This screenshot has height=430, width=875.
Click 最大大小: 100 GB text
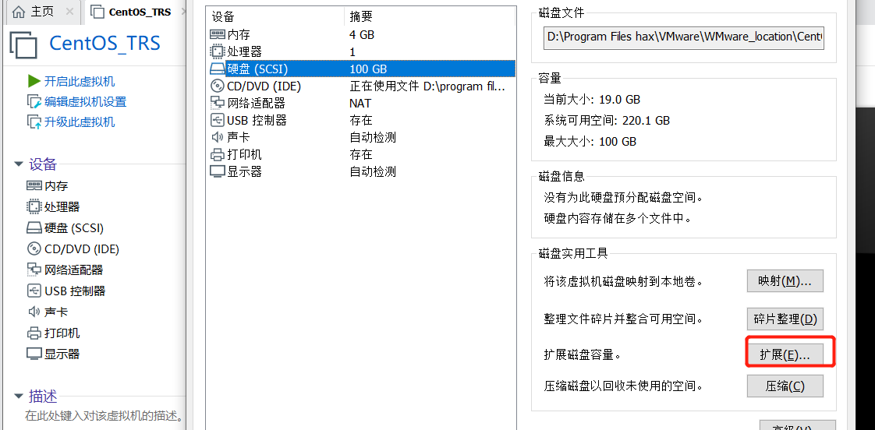click(590, 142)
